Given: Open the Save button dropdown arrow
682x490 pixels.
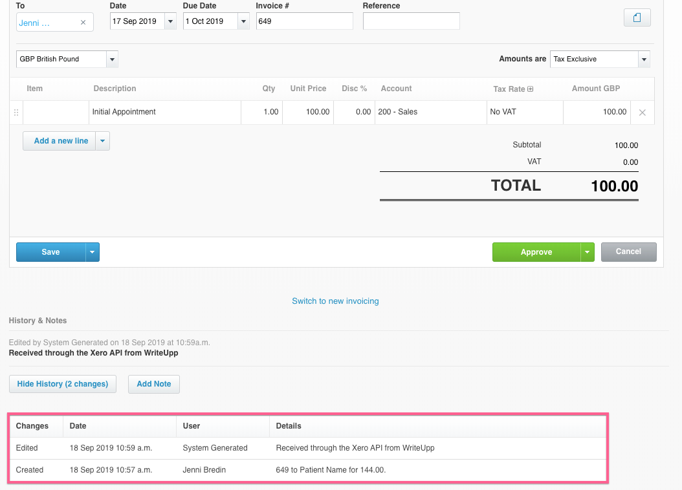Looking at the screenshot, I should (x=93, y=252).
